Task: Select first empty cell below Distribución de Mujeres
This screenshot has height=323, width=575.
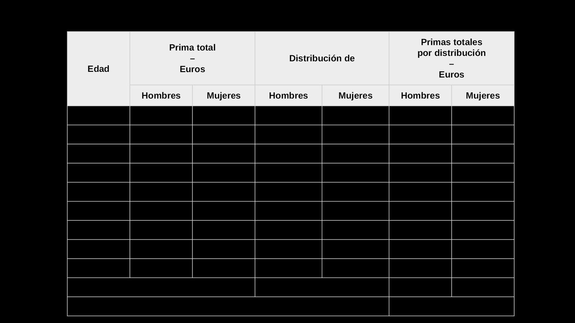Action: coord(355,116)
